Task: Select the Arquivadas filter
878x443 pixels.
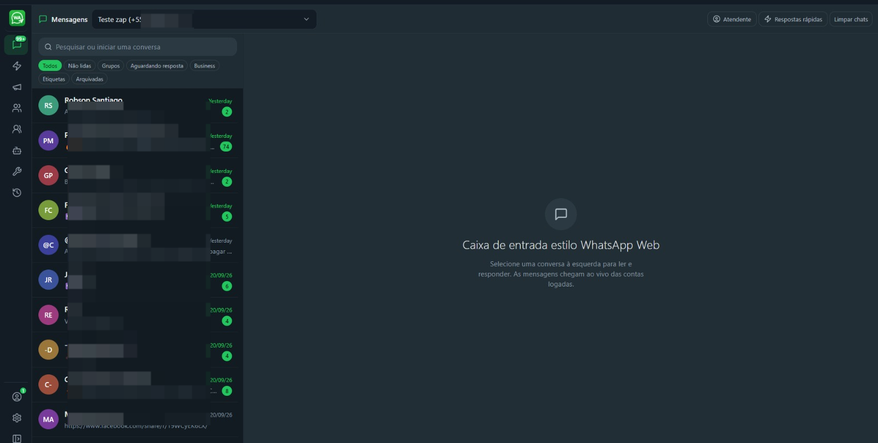Action: click(89, 79)
